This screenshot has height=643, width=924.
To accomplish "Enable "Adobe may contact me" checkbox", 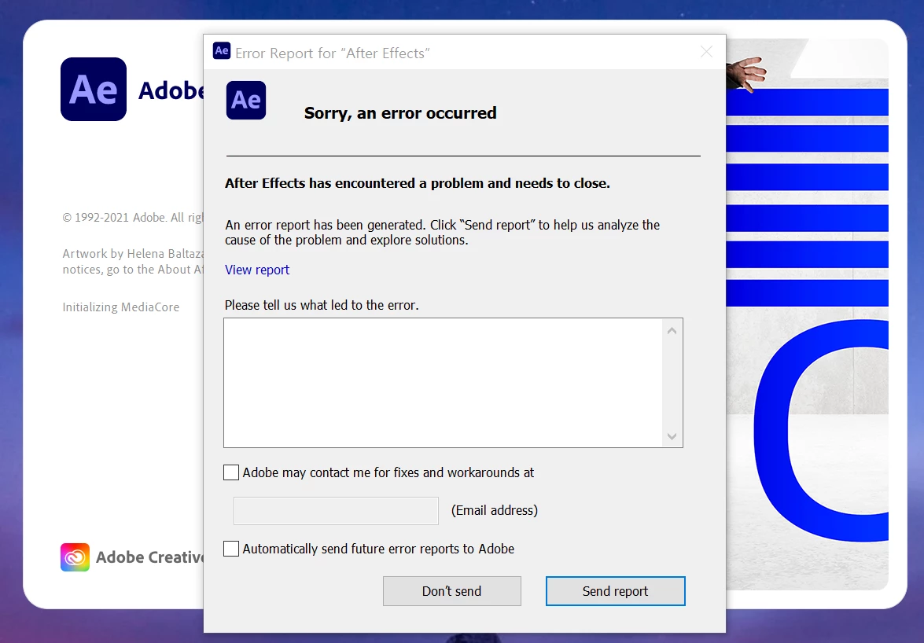I will click(231, 472).
